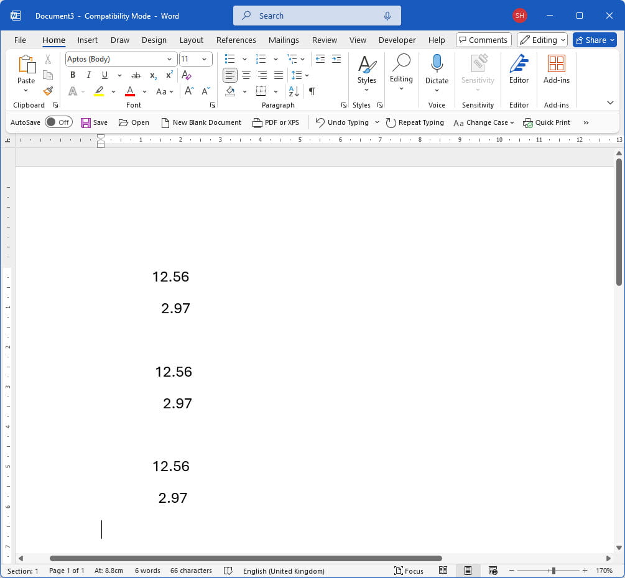The width and height of the screenshot is (625, 578).
Task: Activate the Format Painter
Action: 48,91
